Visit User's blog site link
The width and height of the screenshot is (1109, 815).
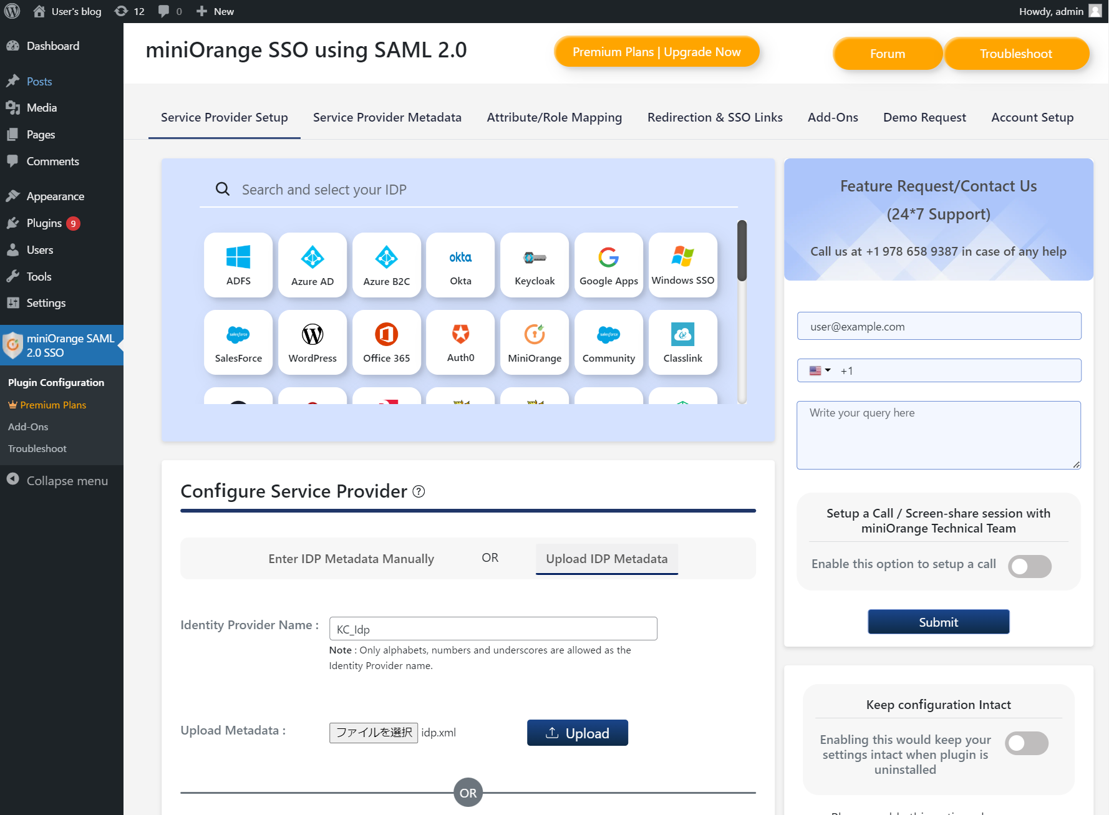point(67,11)
